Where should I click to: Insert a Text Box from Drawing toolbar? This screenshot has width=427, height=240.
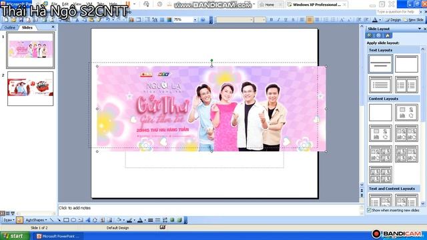(x=81, y=220)
